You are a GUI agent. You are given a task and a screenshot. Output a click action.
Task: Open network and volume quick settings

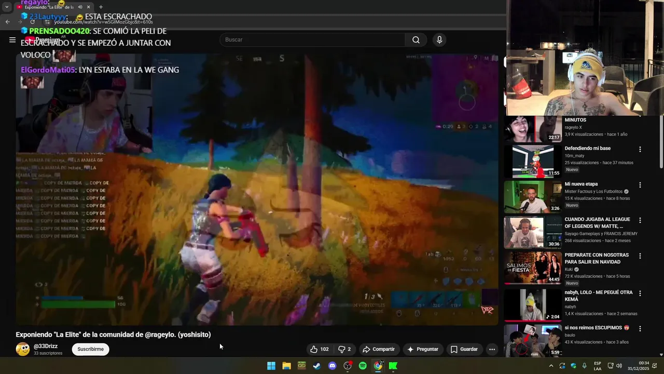(615, 366)
